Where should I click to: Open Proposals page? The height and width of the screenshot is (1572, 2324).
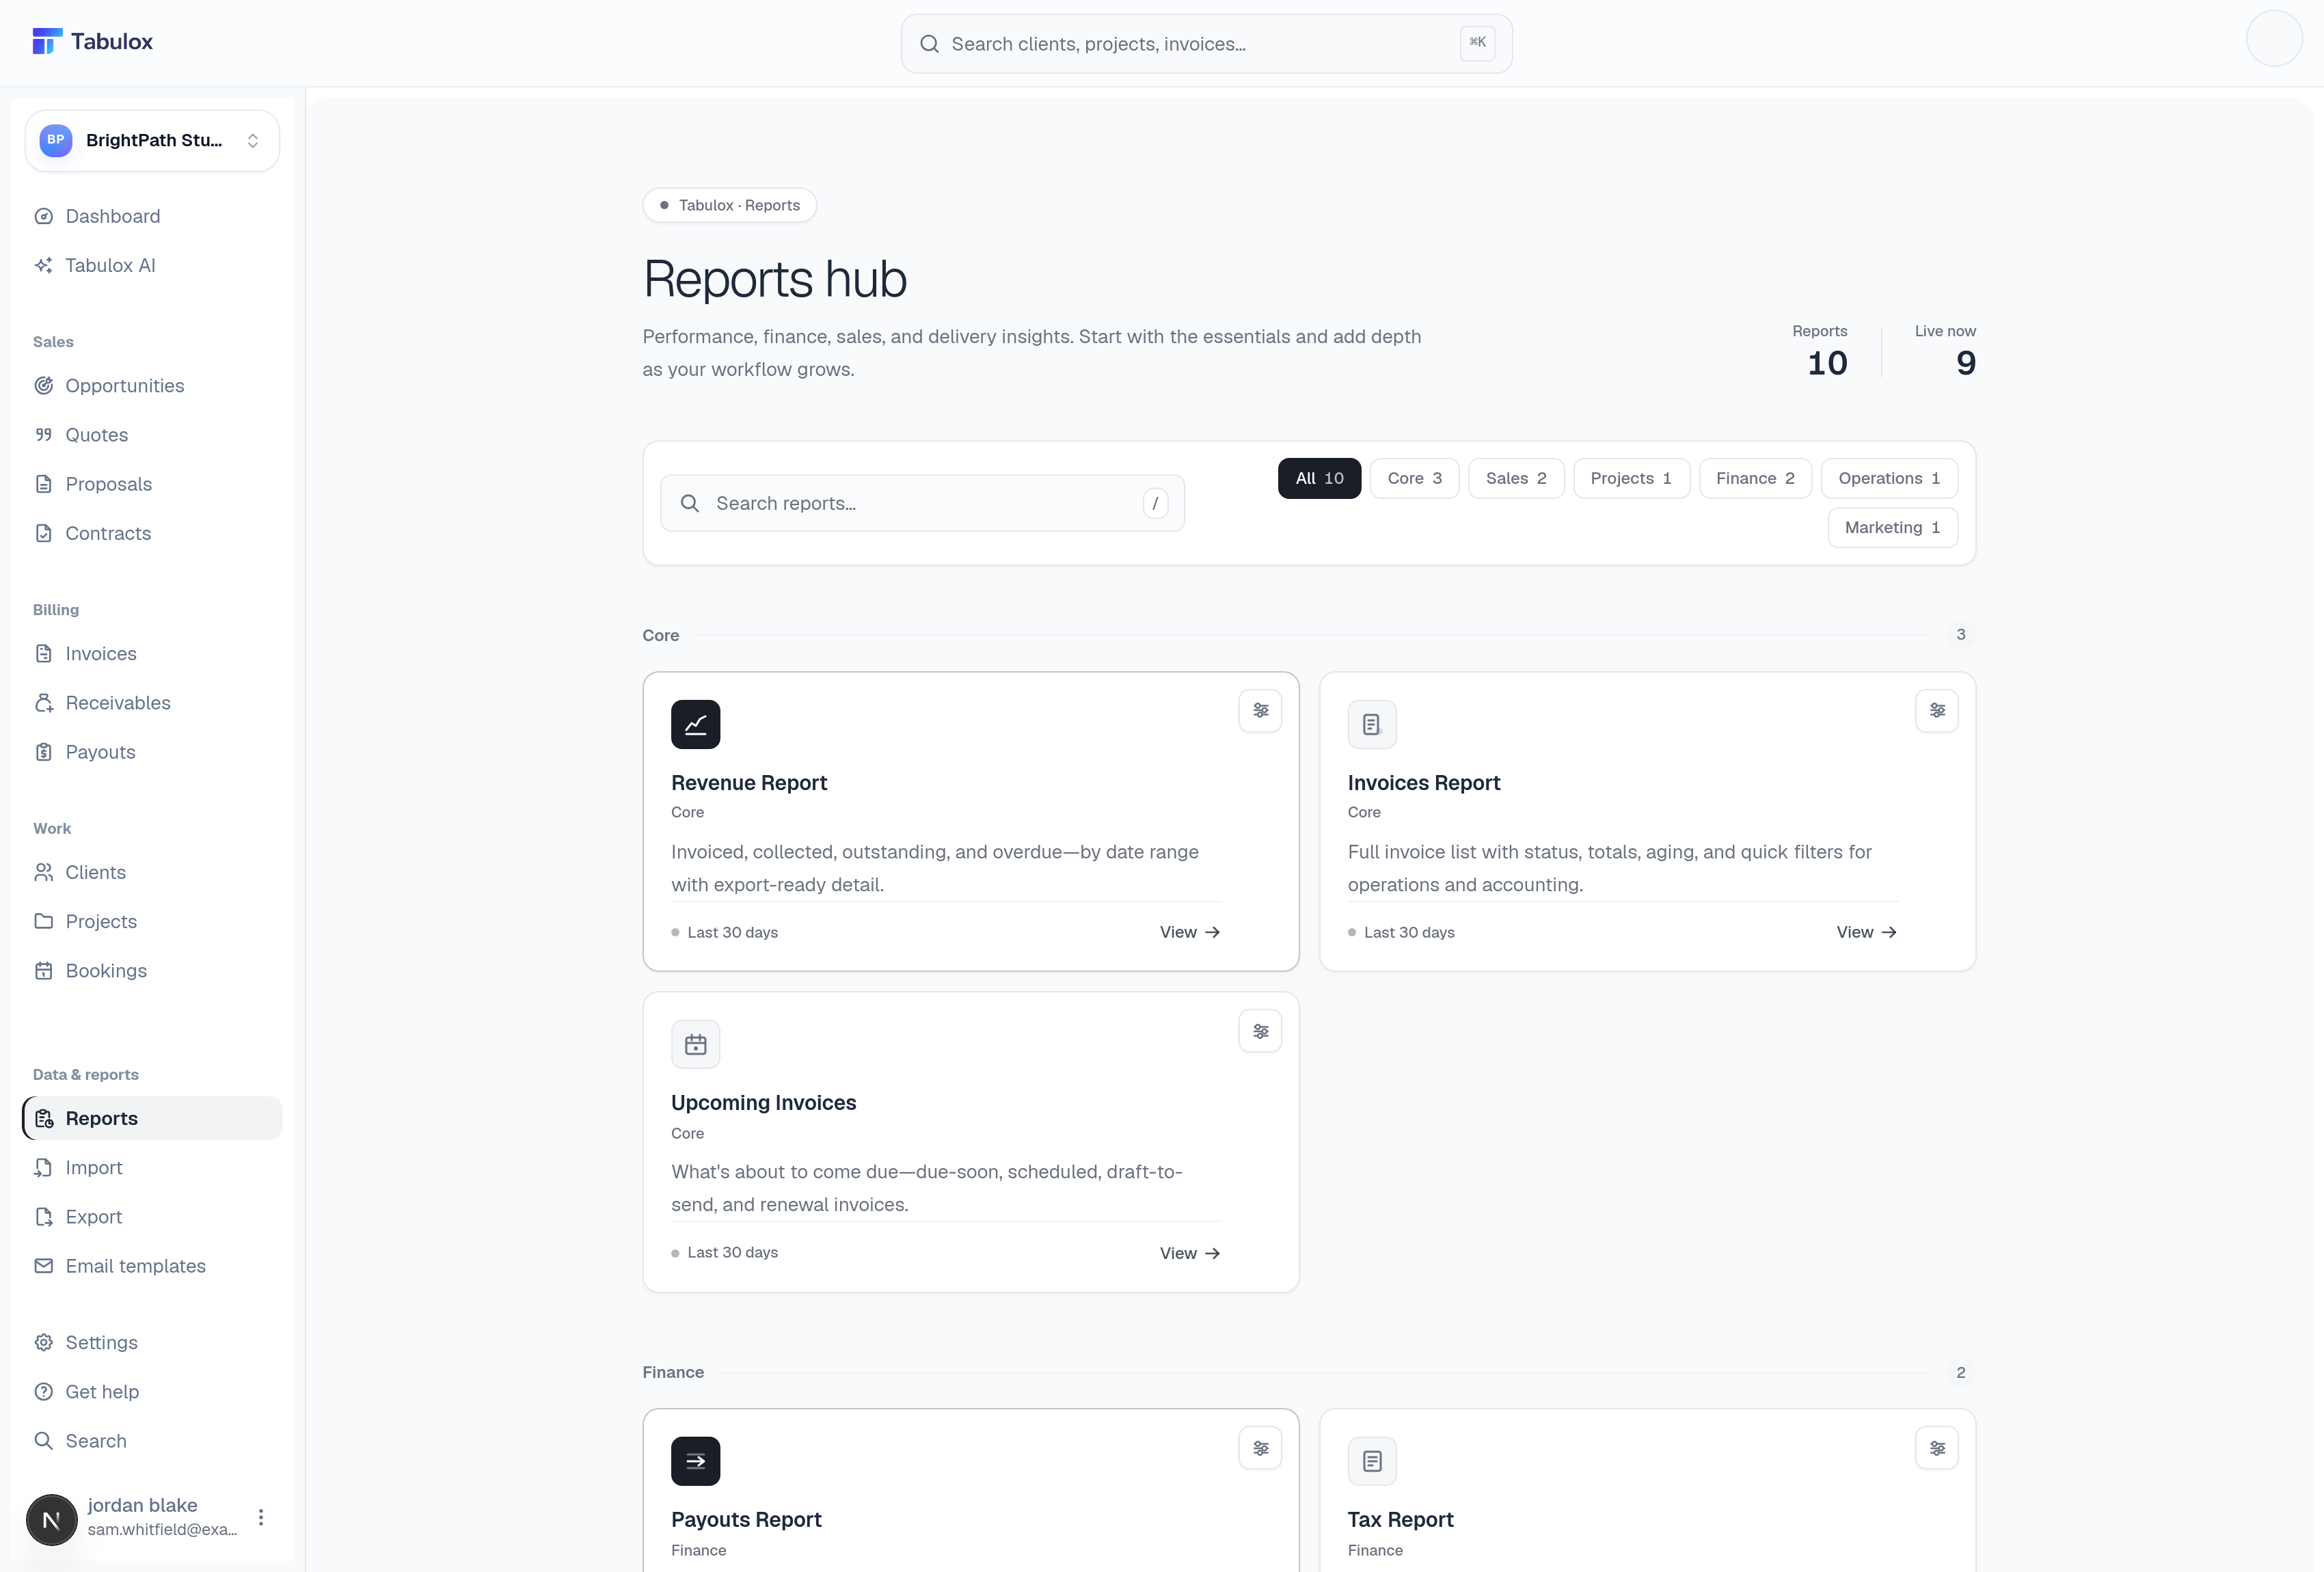(152, 484)
